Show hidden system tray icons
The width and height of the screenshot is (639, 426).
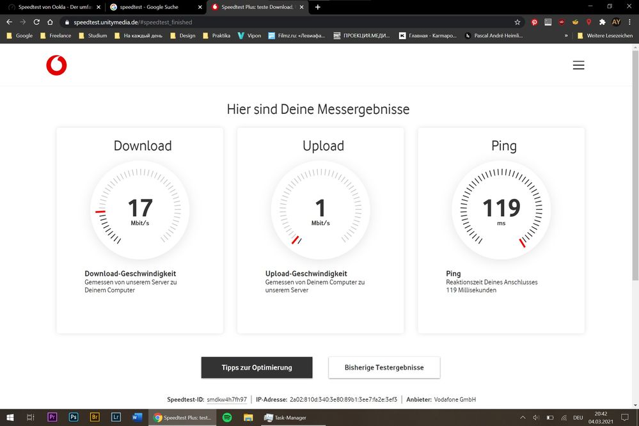click(x=521, y=417)
